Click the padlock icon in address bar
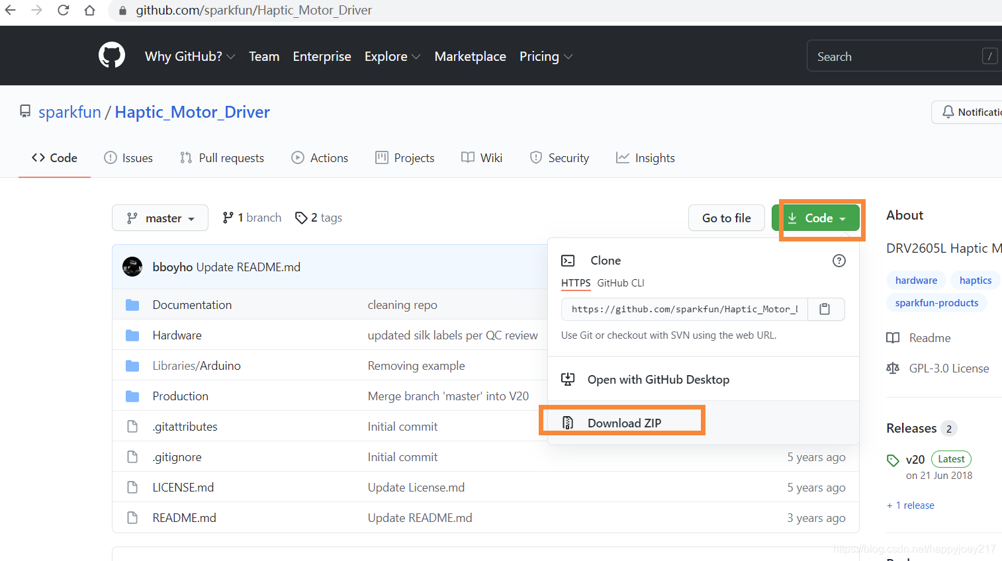The image size is (1002, 561). coord(122,11)
